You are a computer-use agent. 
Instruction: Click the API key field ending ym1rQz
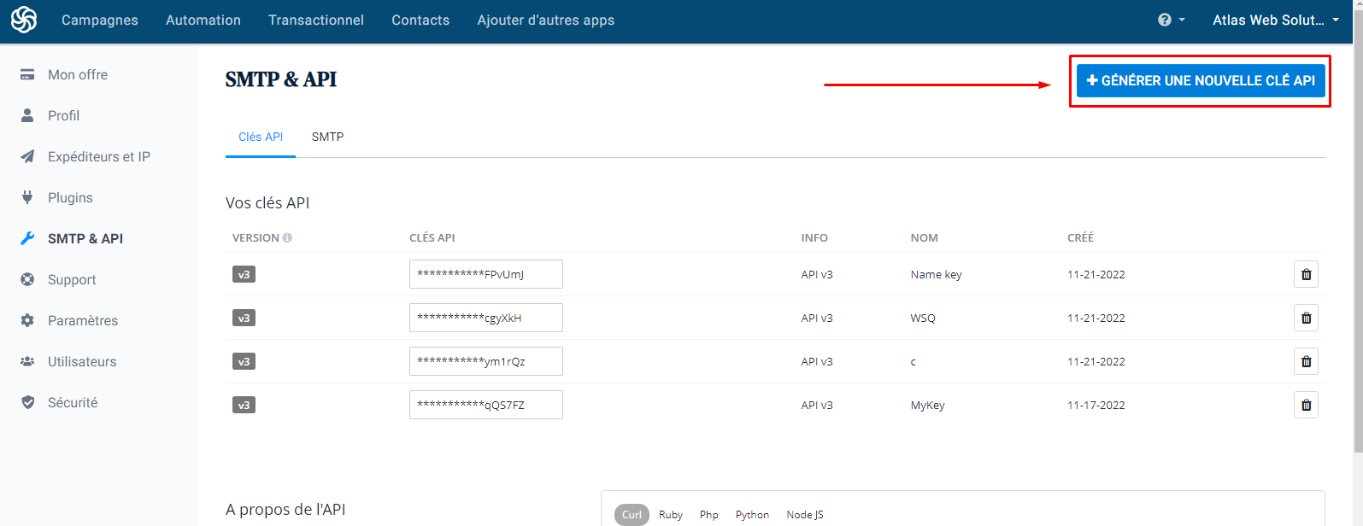click(x=486, y=361)
